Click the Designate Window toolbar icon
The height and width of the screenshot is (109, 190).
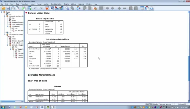point(95,8)
